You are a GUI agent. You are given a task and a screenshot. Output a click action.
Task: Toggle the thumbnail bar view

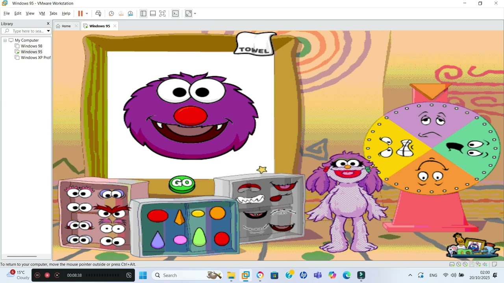point(153,13)
